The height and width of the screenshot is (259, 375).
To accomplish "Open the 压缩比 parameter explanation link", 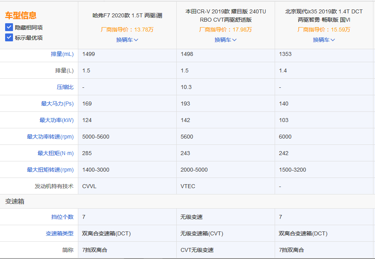I will coord(65,87).
